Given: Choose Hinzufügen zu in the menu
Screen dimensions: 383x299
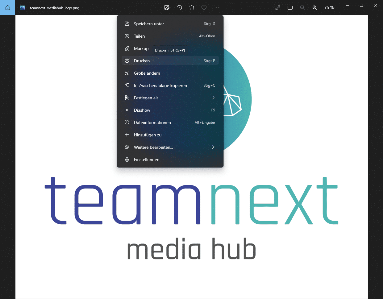Looking at the screenshot, I should click(x=170, y=135).
